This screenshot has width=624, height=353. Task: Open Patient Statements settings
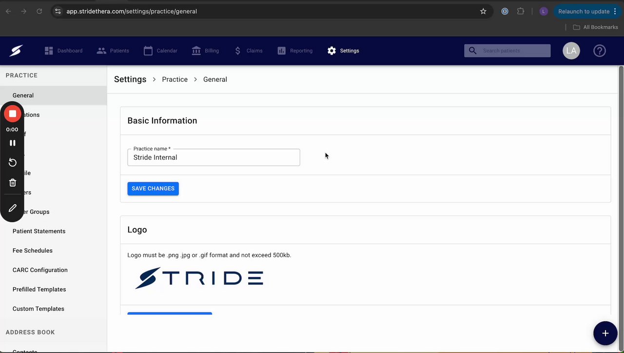point(39,231)
